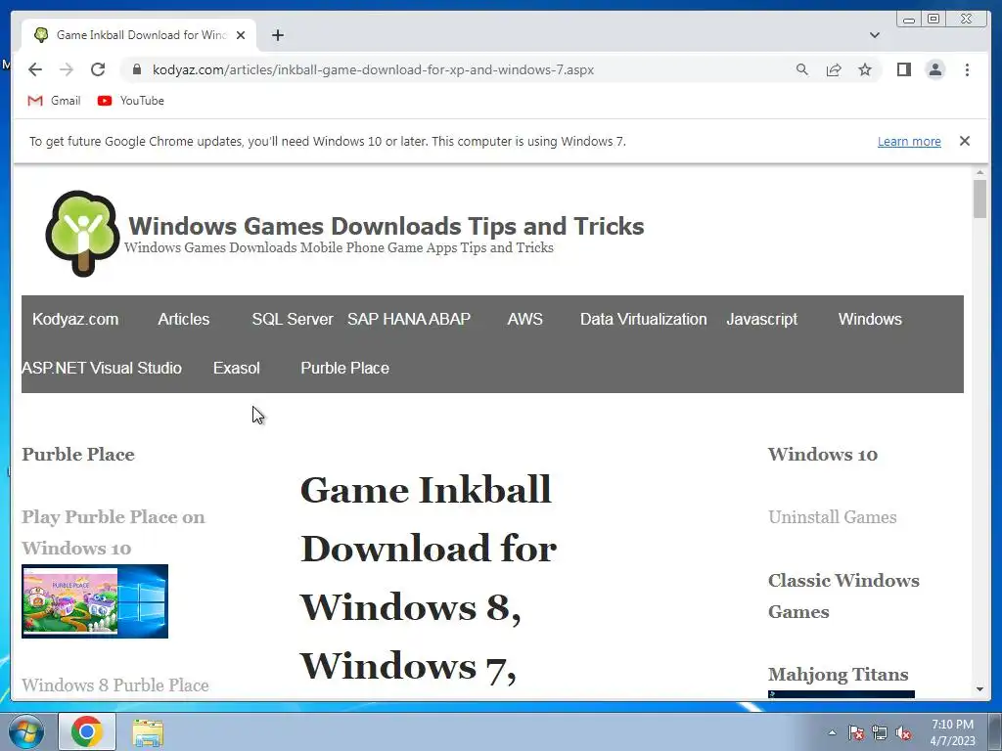Open the Articles menu item
1002x751 pixels.
[x=183, y=320]
